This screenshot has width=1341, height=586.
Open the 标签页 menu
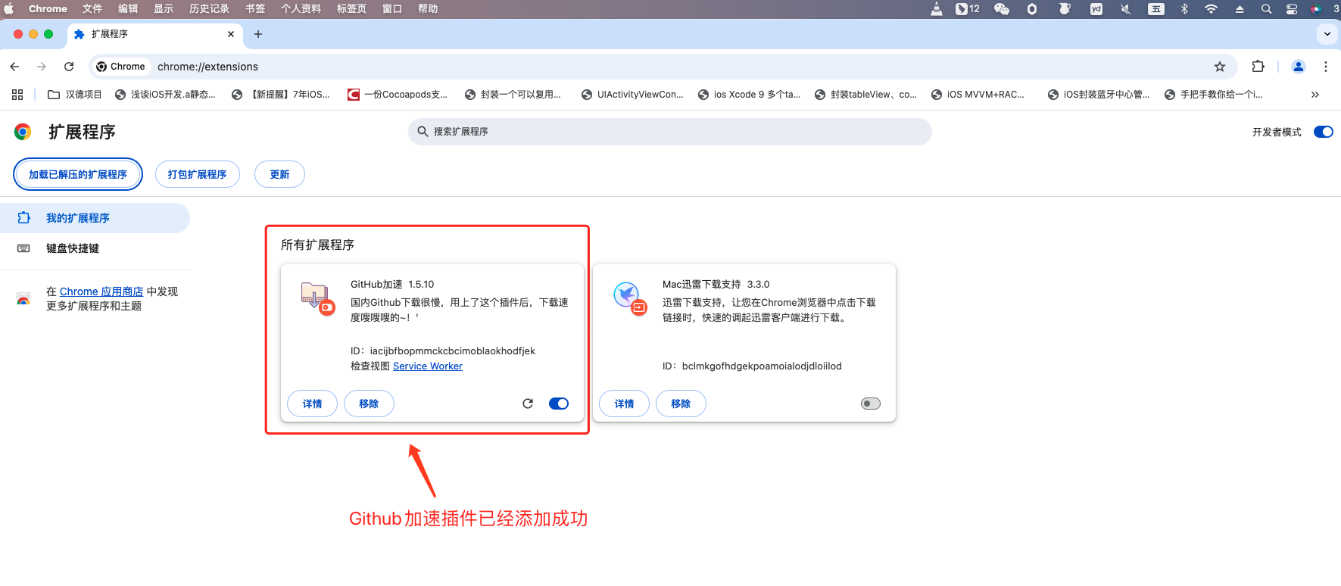click(351, 9)
